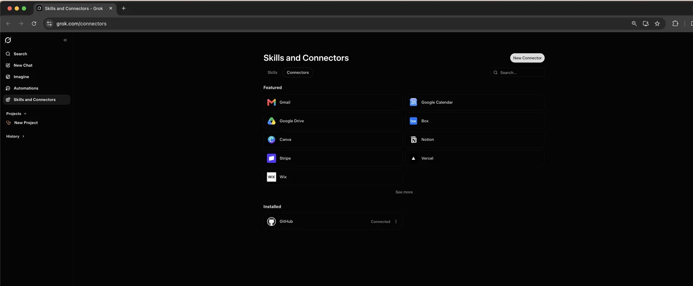Viewport: 693px width, 286px height.
Task: Close the Skills and Connectors browser tab
Action: [110, 8]
